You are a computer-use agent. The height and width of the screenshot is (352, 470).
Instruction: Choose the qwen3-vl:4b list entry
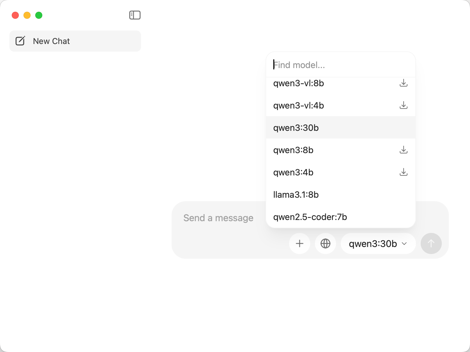pyautogui.click(x=299, y=106)
